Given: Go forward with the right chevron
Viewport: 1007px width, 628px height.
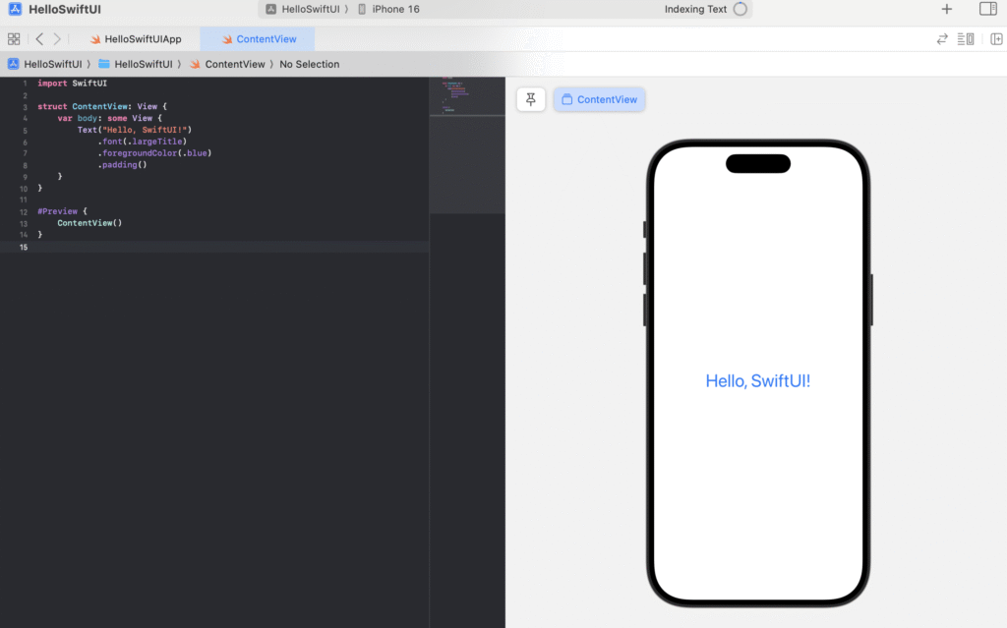Looking at the screenshot, I should click(57, 39).
